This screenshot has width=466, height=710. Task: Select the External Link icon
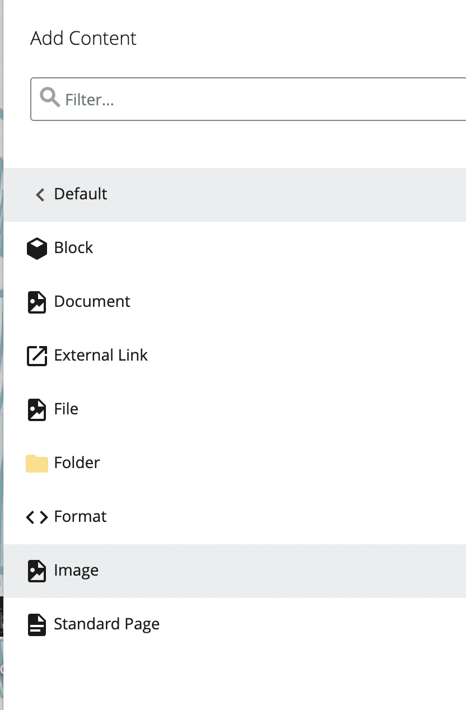[x=36, y=356]
